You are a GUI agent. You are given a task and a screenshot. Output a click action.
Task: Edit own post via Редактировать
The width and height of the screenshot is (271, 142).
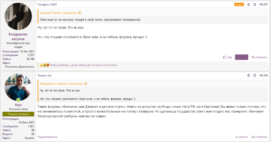coord(48,137)
